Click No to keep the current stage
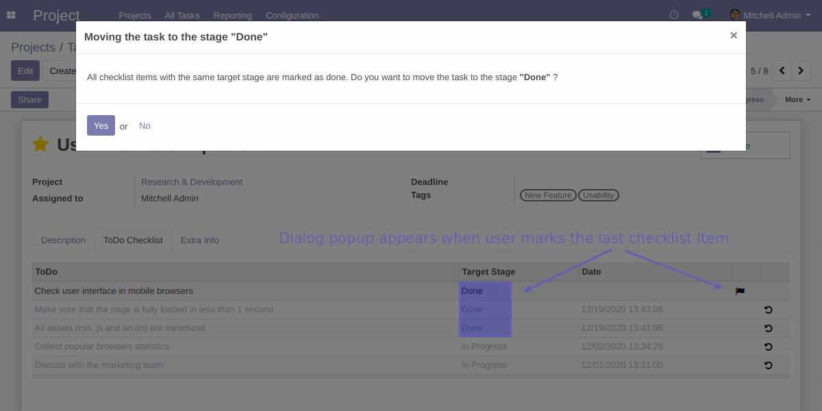 [x=145, y=125]
